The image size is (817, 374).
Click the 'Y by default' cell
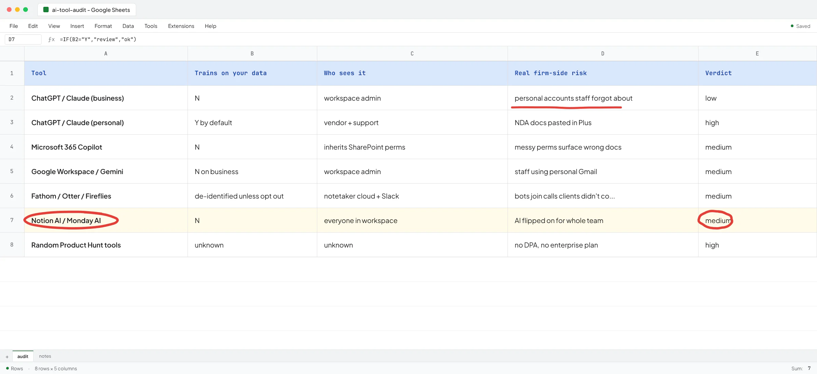click(x=252, y=122)
